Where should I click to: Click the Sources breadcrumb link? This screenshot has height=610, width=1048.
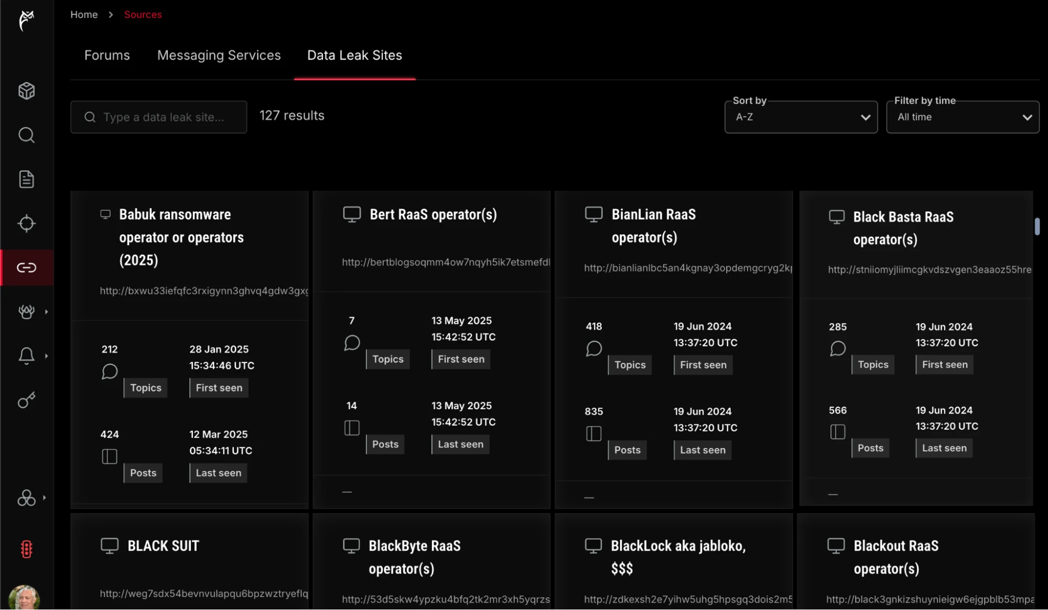point(143,15)
